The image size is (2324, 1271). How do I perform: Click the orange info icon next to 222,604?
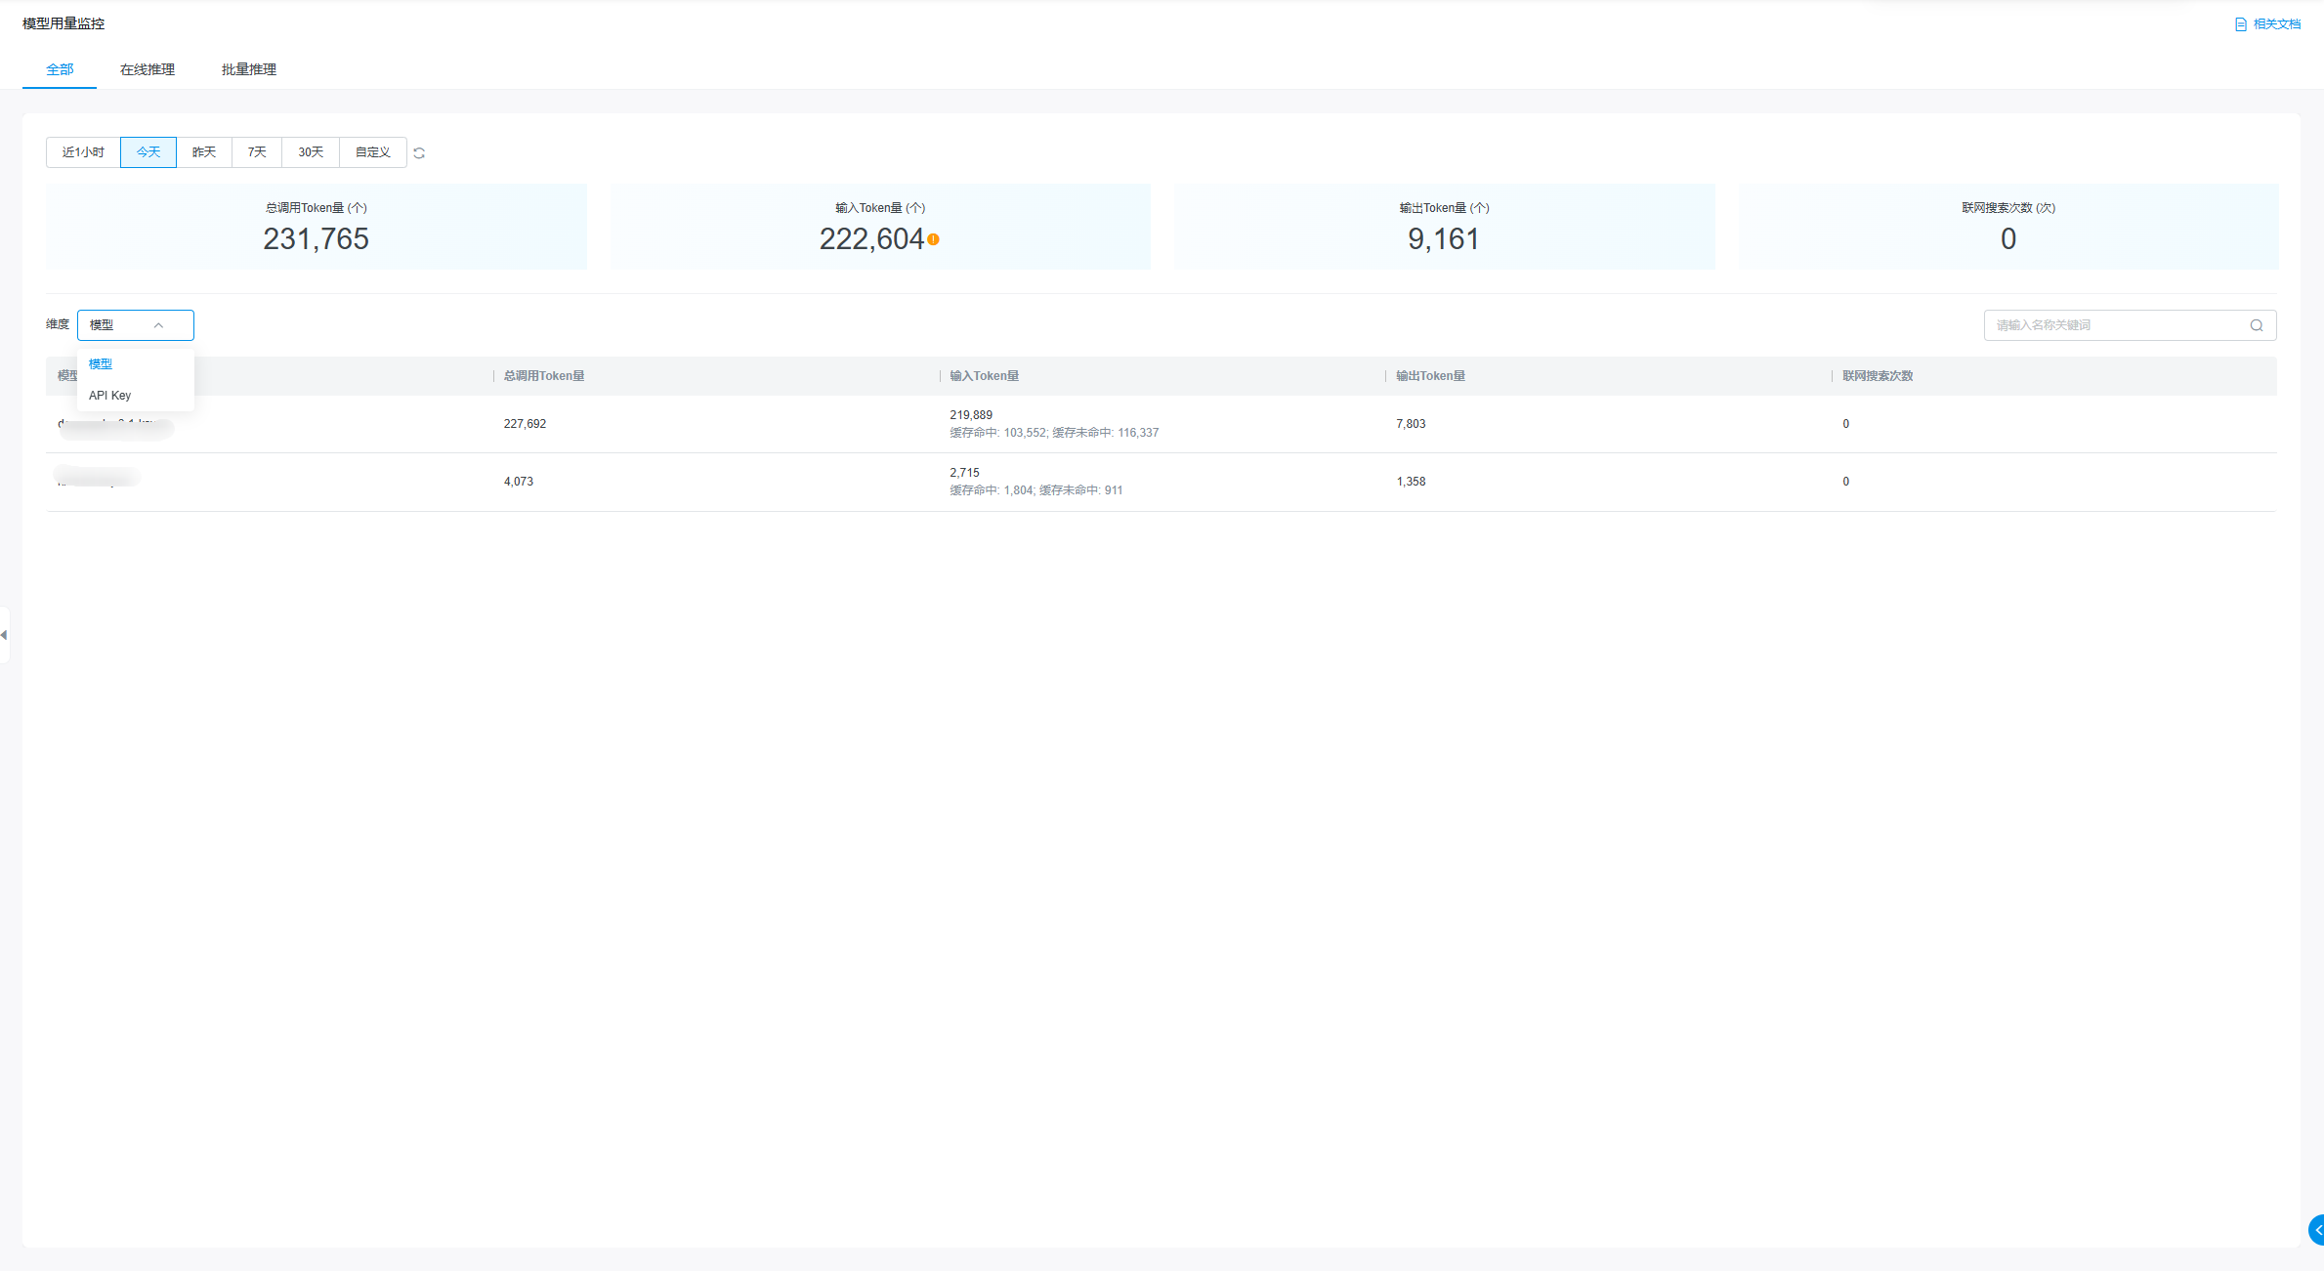point(934,239)
